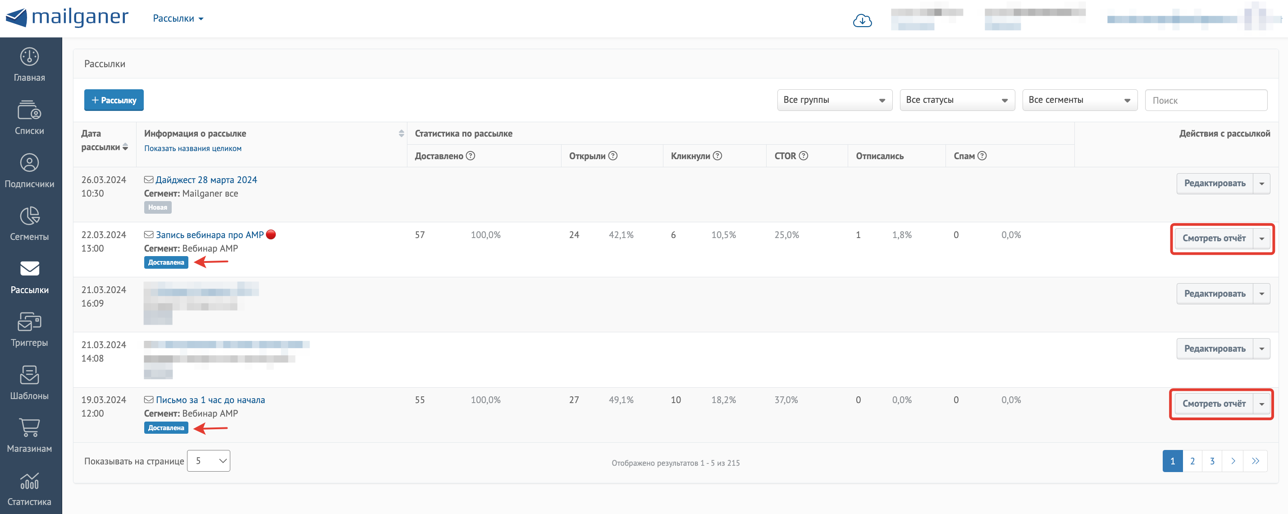This screenshot has height=514, width=1288.
Task: Open the Списки section in sidebar
Action: pyautogui.click(x=29, y=118)
